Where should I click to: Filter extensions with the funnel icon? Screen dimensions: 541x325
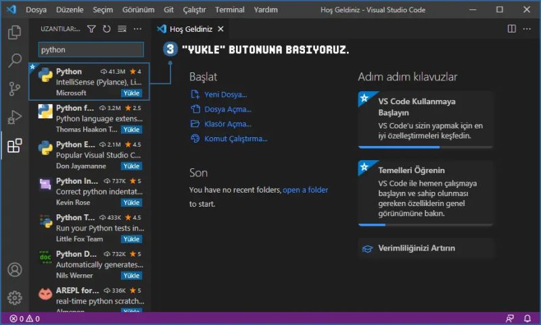point(91,29)
